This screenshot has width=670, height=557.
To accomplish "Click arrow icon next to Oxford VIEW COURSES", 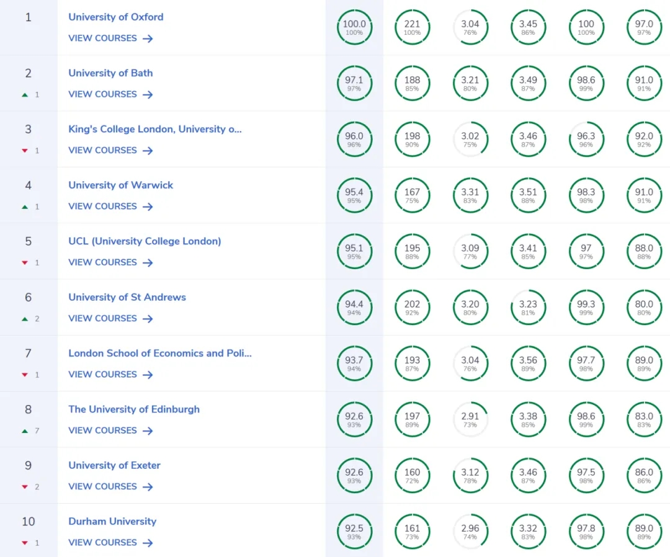I will click(x=148, y=38).
